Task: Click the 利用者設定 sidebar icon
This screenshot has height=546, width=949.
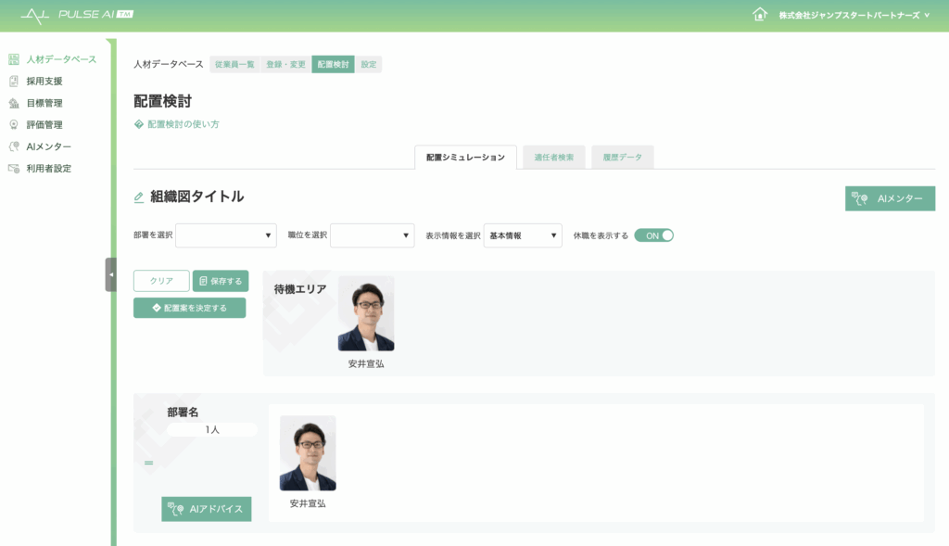Action: [14, 169]
